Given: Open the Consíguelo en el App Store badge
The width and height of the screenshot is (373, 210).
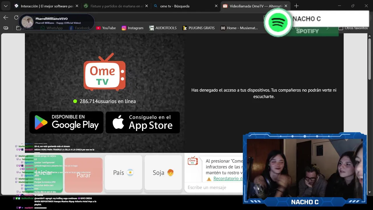Looking at the screenshot, I should 143,122.
